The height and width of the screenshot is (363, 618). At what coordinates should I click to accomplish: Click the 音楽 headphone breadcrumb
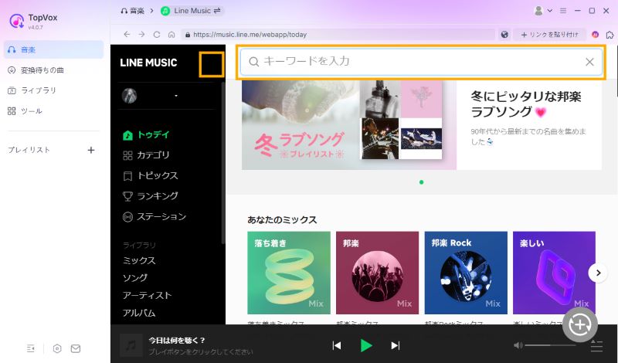[133, 11]
